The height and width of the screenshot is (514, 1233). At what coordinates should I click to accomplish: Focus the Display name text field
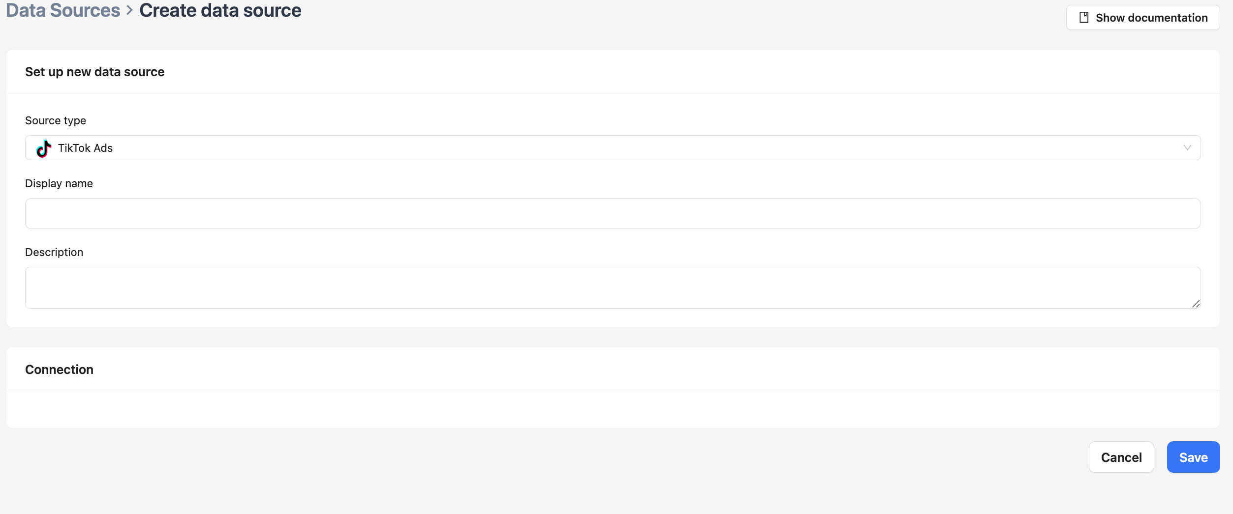(613, 213)
